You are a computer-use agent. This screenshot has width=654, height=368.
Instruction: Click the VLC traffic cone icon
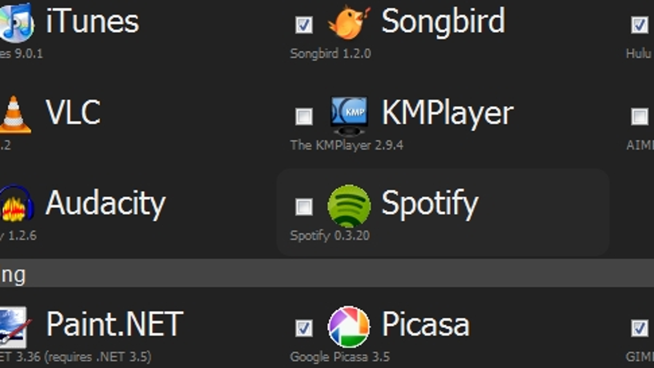pos(15,114)
